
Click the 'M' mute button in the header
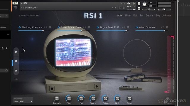pos(139,9)
